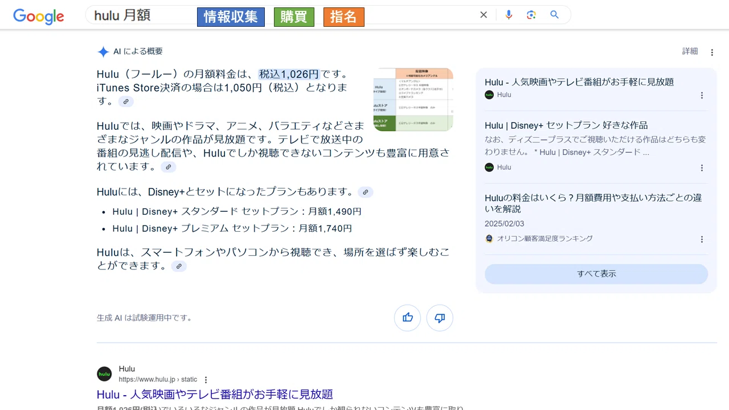
Task: Open source link chip after されています
Action: click(168, 167)
